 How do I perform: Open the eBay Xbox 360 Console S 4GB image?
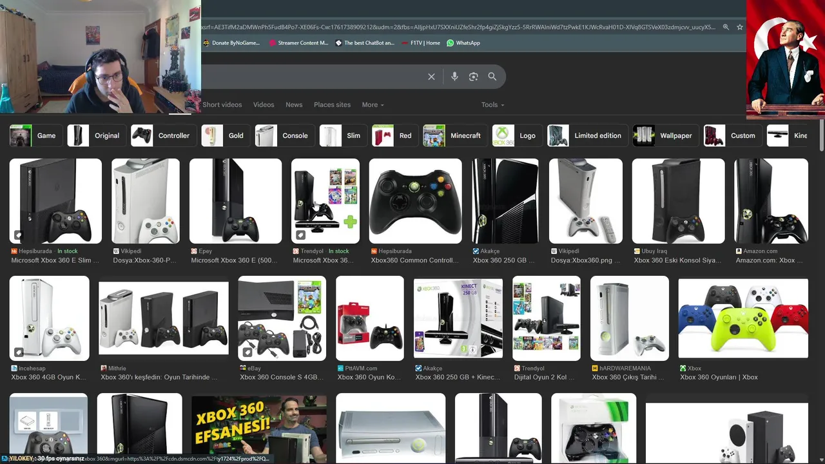pyautogui.click(x=282, y=318)
